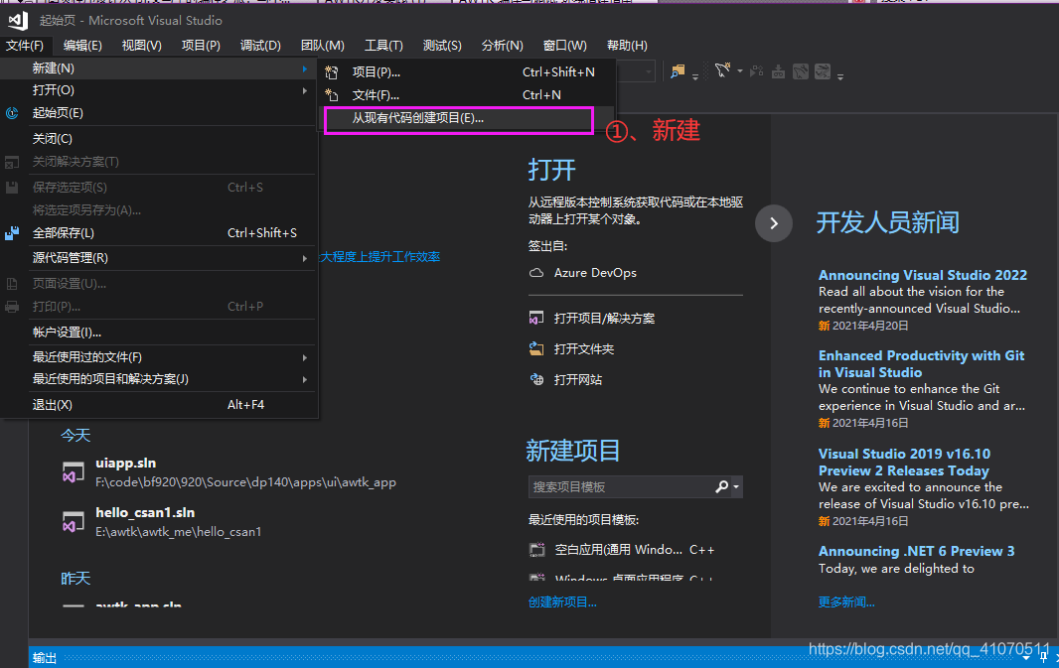The image size is (1059, 668).
Task: Click the 打开文件夹 link
Action: 584,348
